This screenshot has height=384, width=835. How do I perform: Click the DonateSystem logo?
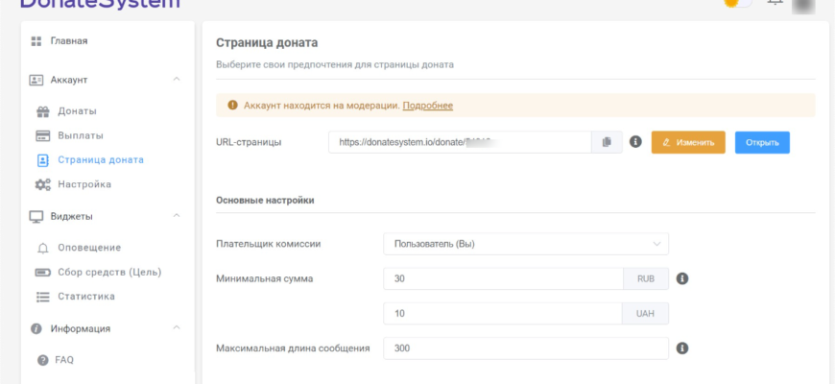[x=100, y=3]
